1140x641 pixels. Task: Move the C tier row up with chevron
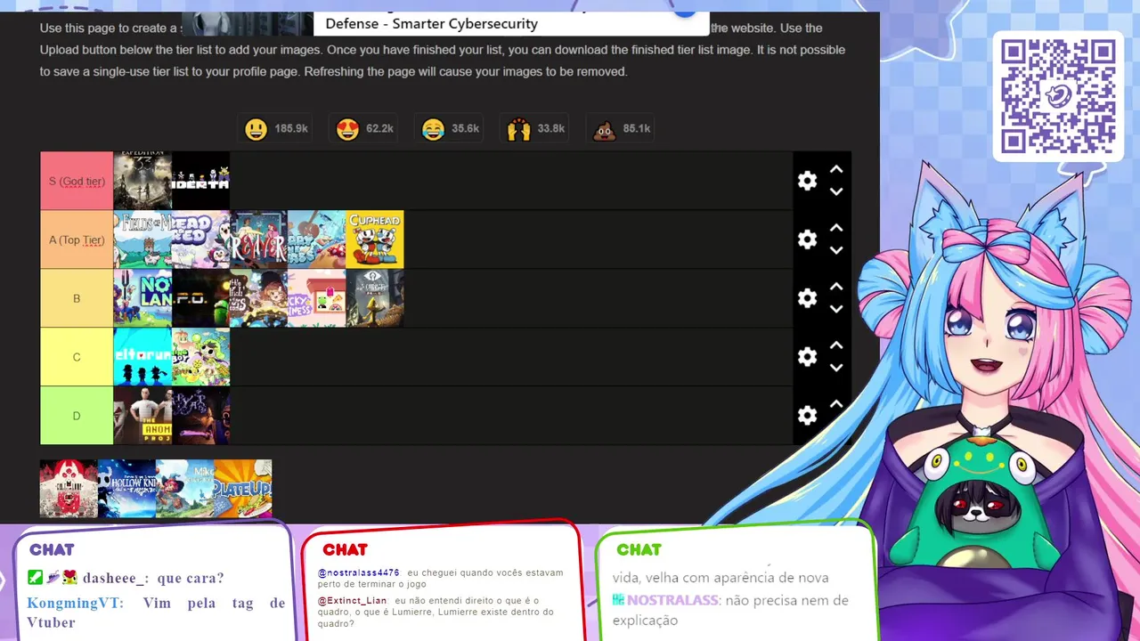(836, 345)
